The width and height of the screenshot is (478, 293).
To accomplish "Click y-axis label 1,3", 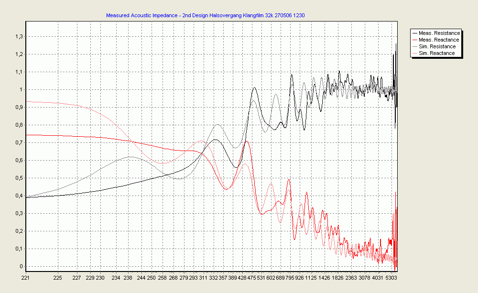I will (19, 37).
